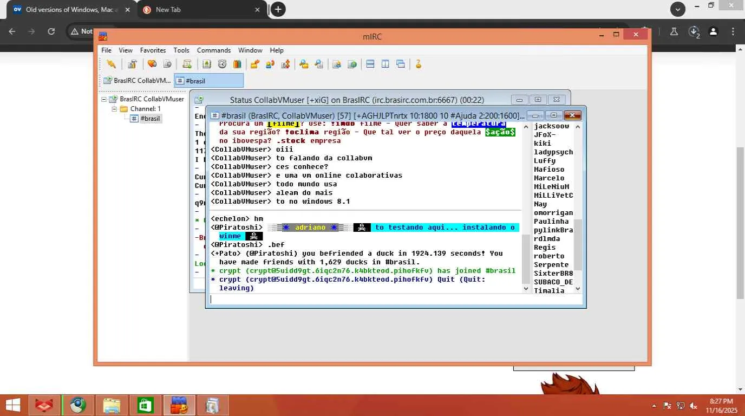Select user Paulinha in the nick list

click(551, 222)
